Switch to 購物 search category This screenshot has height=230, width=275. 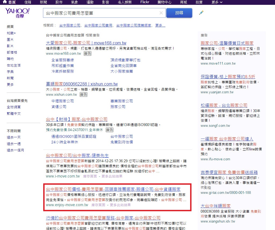(10, 59)
